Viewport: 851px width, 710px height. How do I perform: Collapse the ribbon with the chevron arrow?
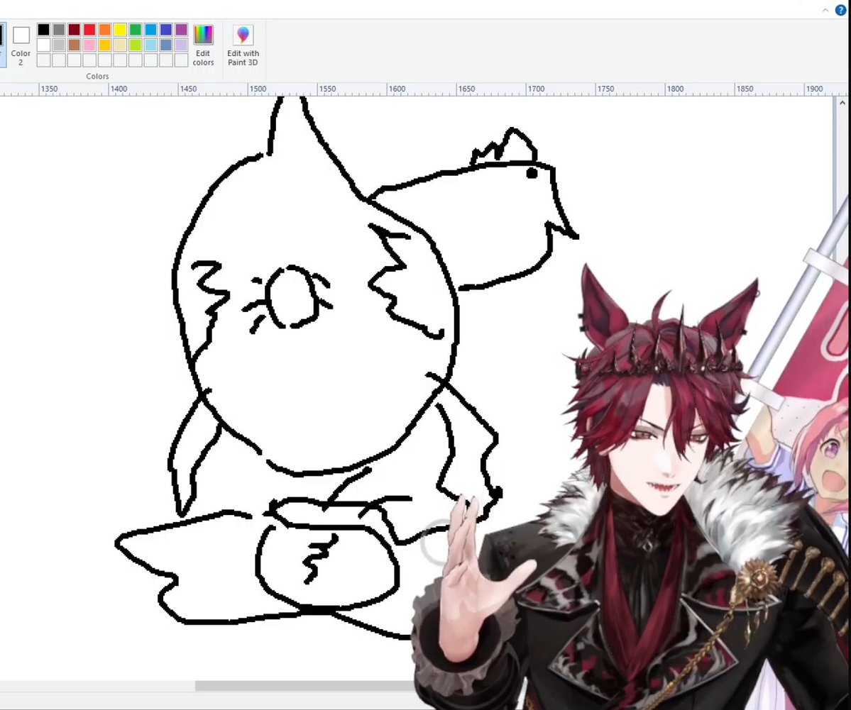coord(825,11)
